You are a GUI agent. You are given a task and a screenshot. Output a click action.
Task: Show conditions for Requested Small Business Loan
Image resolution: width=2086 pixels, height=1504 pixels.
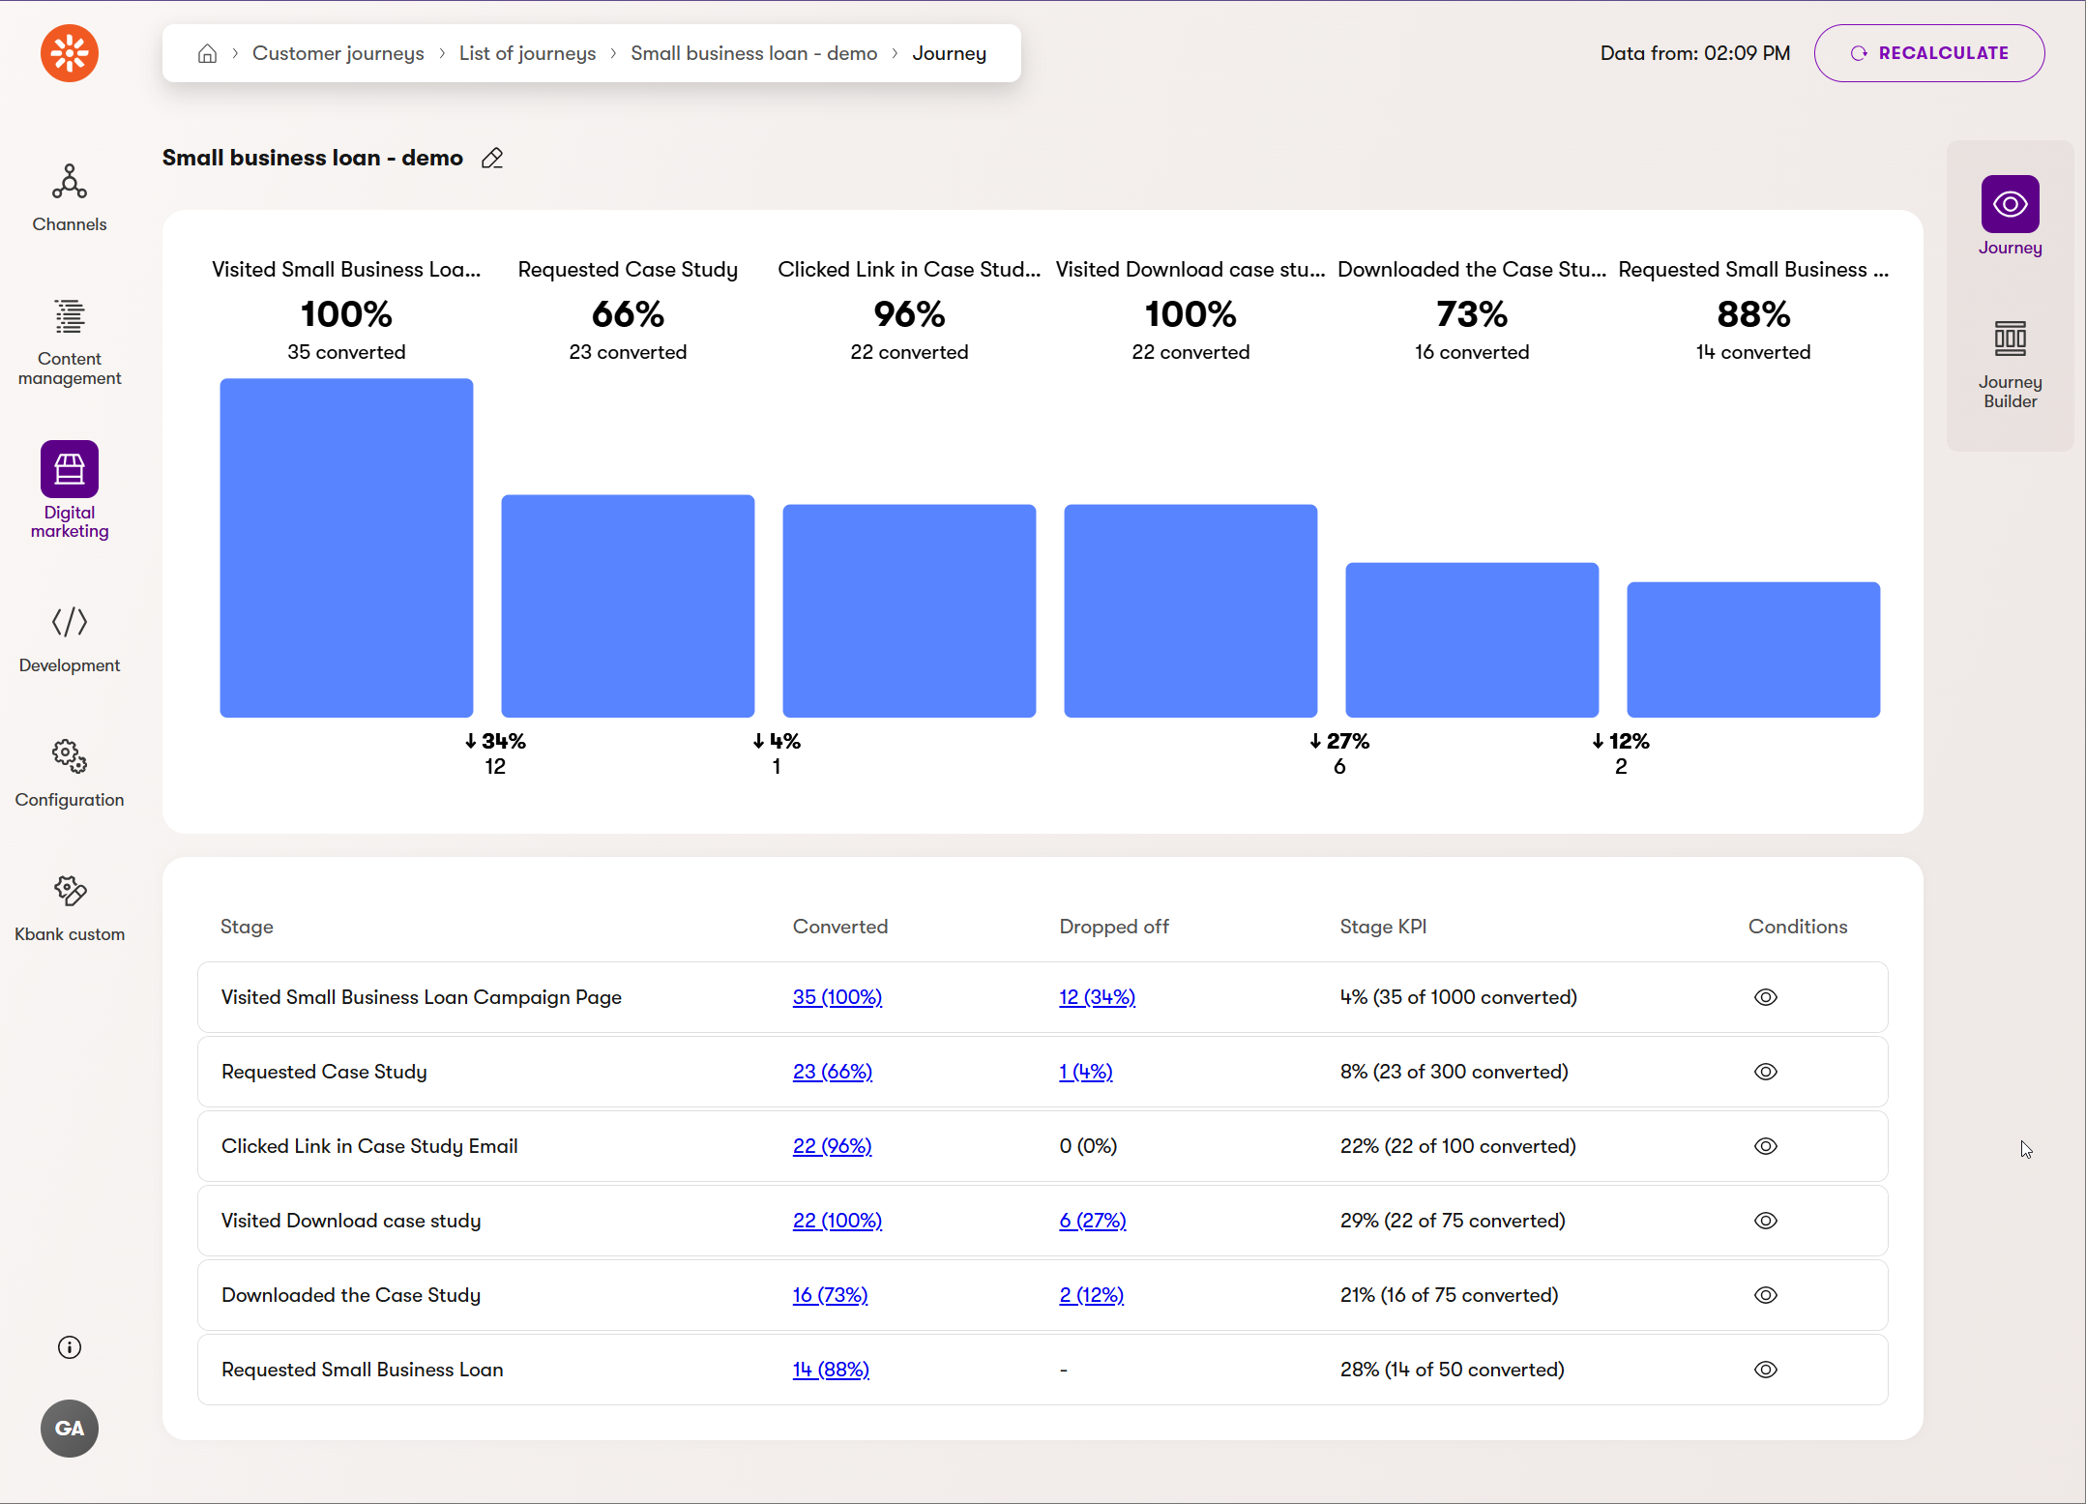click(x=1765, y=1370)
